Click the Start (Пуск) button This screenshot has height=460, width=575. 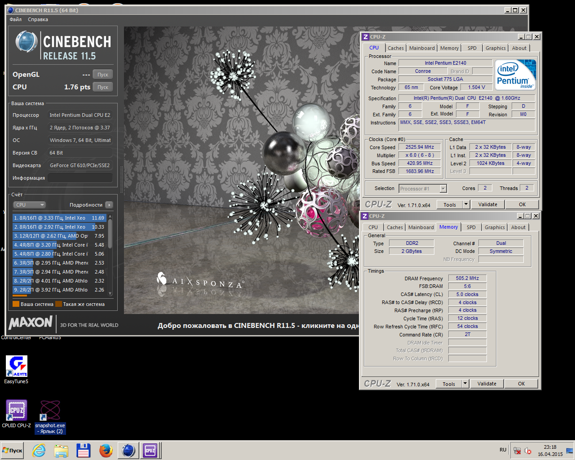pyautogui.click(x=13, y=450)
